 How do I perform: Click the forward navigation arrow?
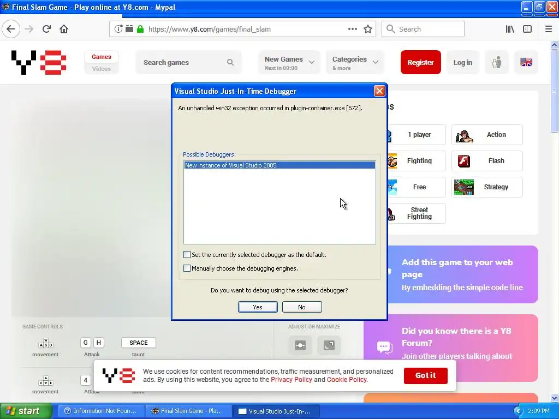tap(29, 29)
